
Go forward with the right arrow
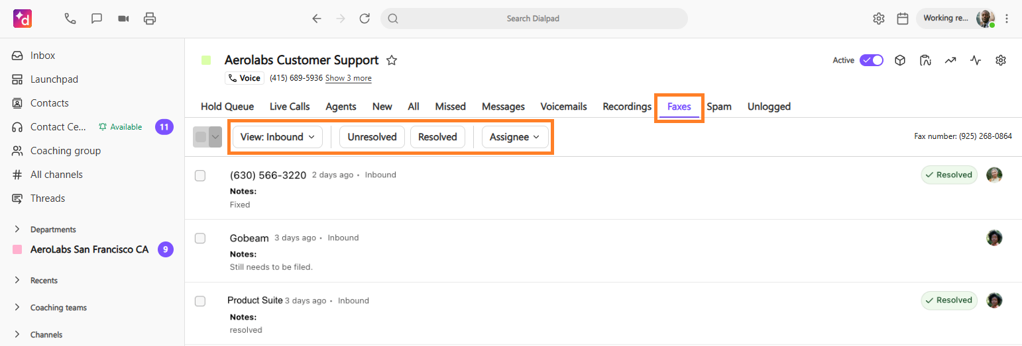[x=341, y=19]
